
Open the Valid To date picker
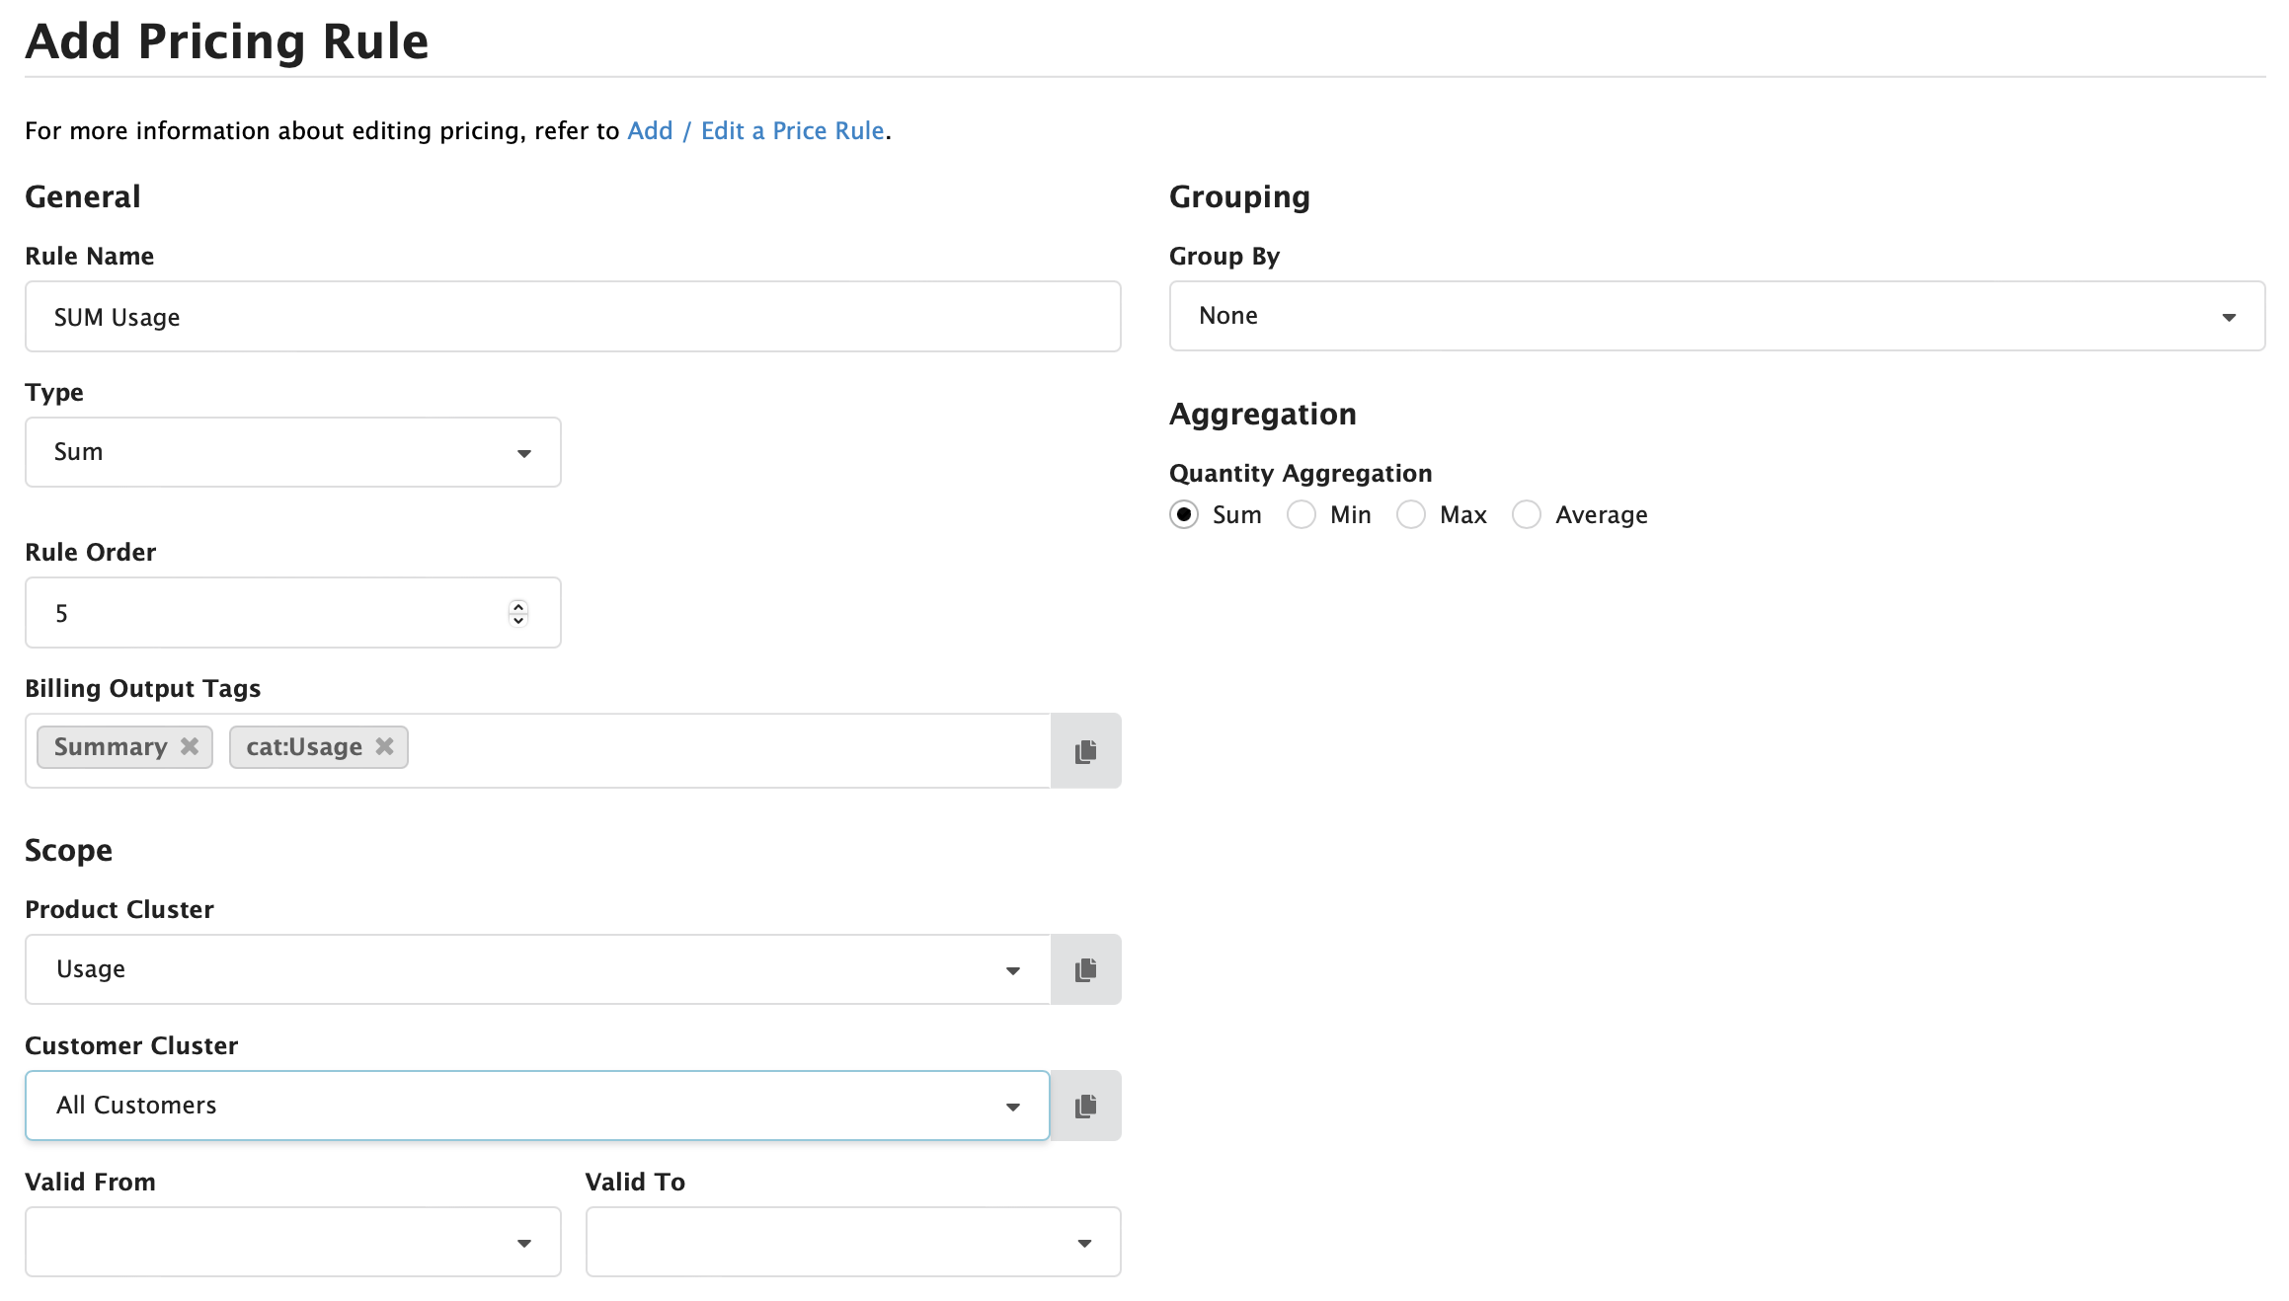pyautogui.click(x=1084, y=1242)
